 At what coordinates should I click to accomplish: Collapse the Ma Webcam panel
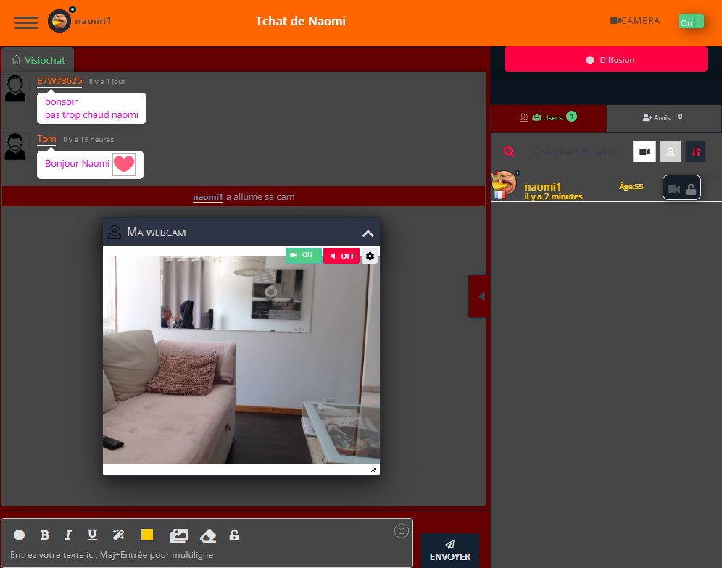click(368, 233)
